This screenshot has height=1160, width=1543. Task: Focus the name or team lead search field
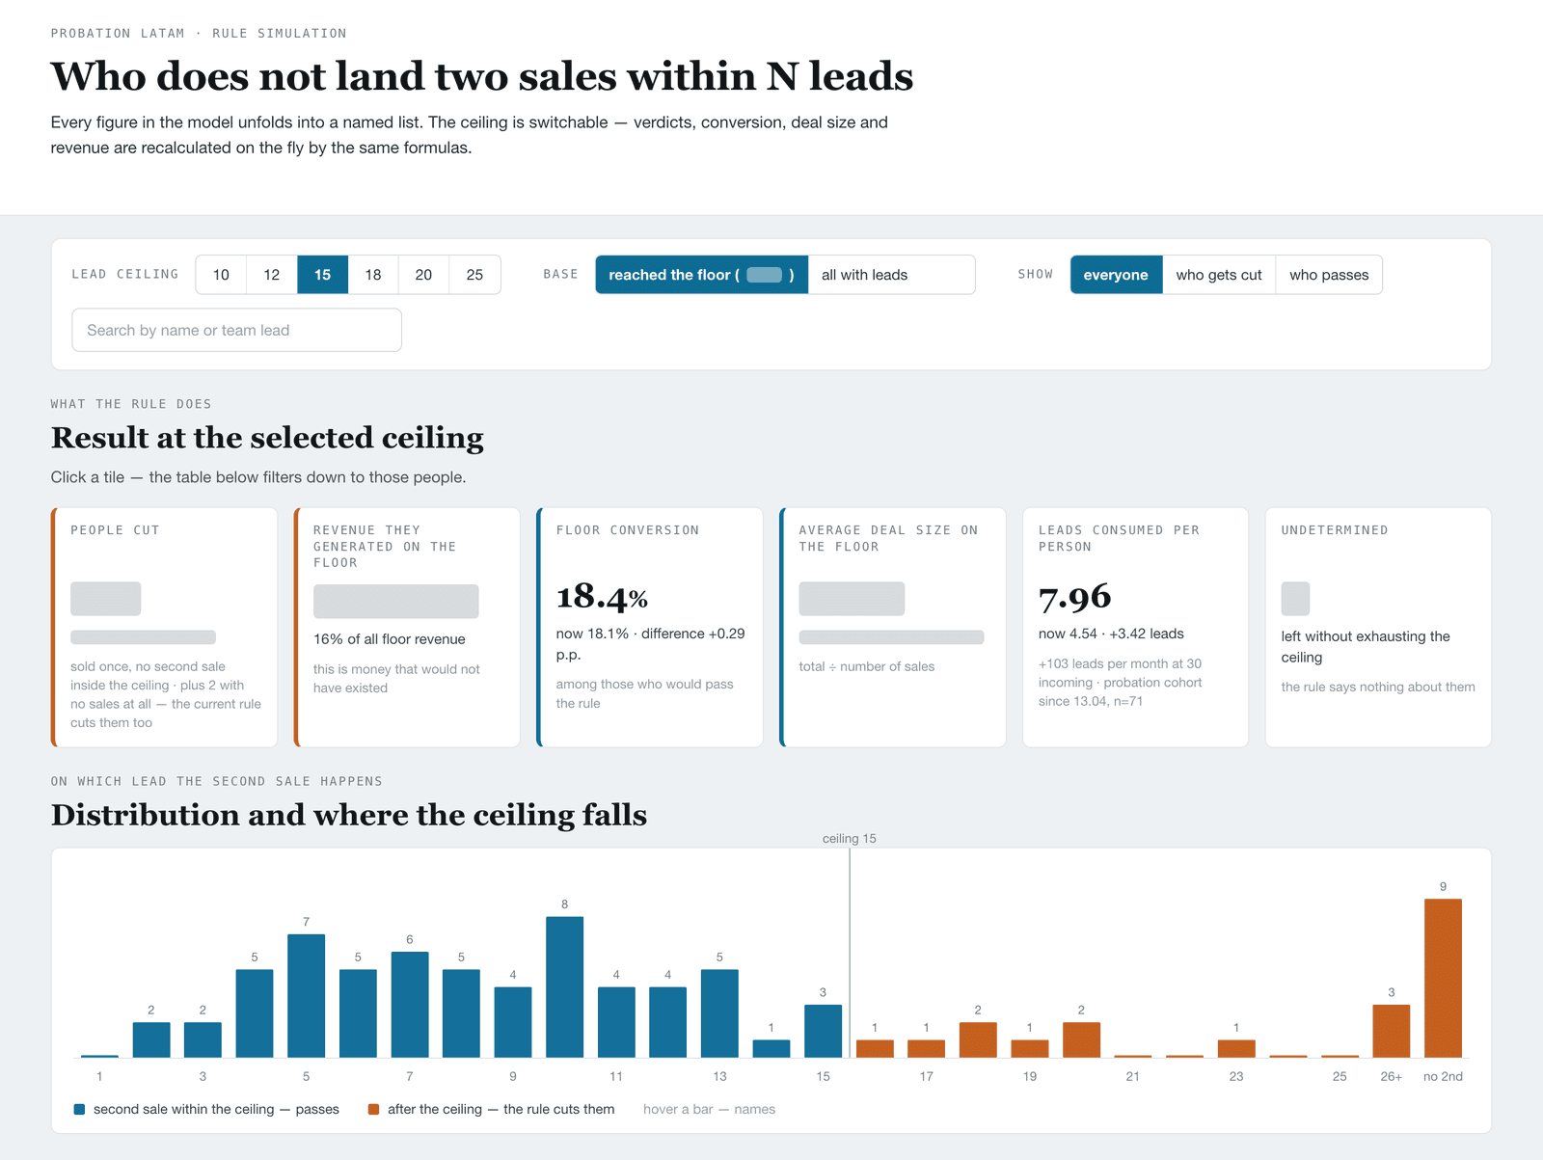click(x=236, y=330)
